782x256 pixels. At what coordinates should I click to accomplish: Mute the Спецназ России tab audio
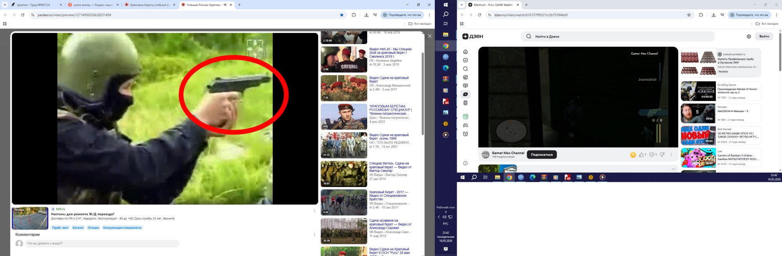[x=225, y=5]
